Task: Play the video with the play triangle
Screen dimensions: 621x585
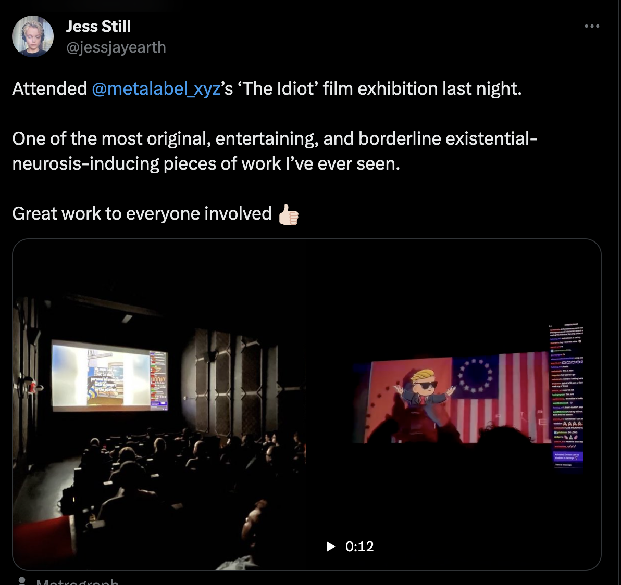Action: [330, 546]
